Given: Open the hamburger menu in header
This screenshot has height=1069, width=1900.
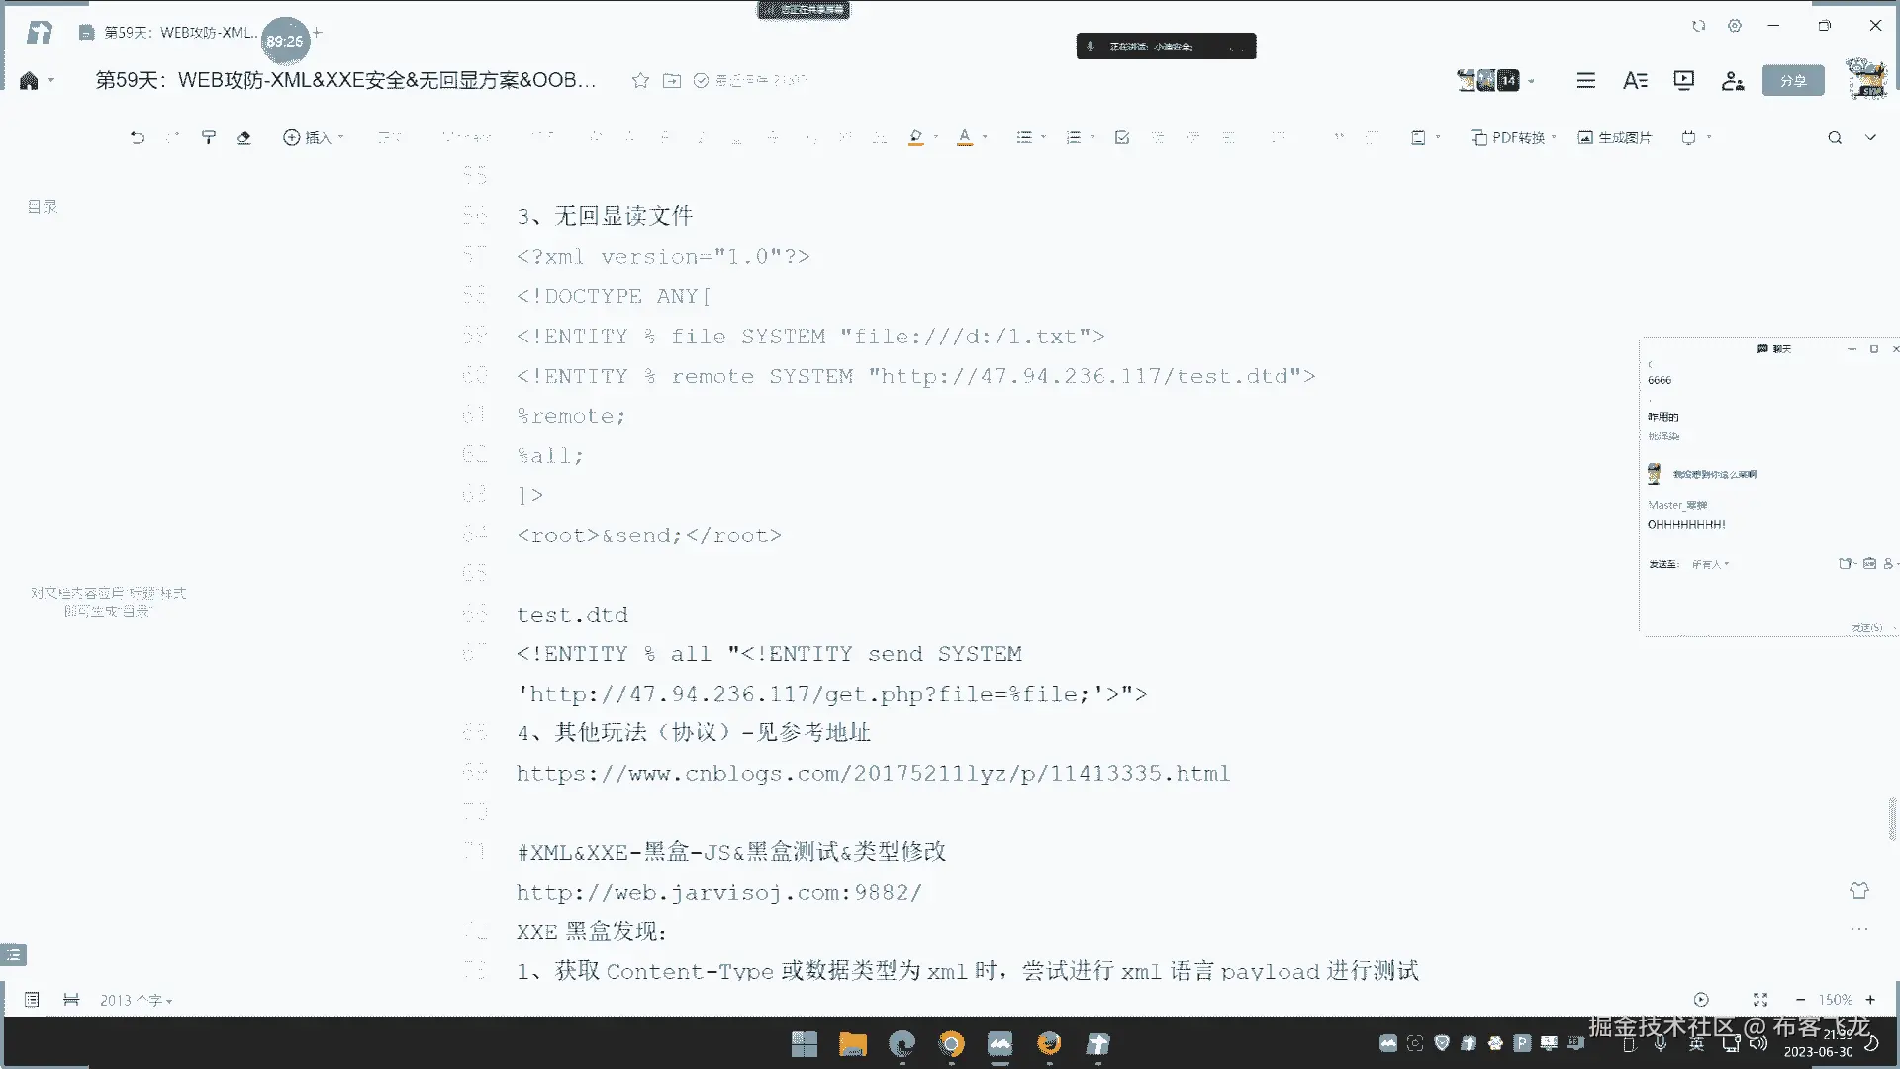Looking at the screenshot, I should pyautogui.click(x=1585, y=81).
